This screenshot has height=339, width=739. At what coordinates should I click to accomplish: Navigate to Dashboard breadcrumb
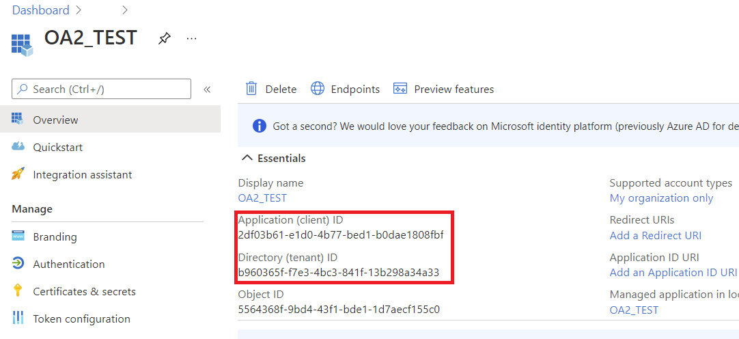(40, 10)
